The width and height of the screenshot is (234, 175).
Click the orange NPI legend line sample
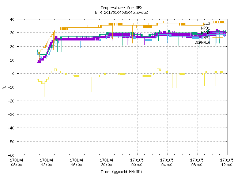218,37
